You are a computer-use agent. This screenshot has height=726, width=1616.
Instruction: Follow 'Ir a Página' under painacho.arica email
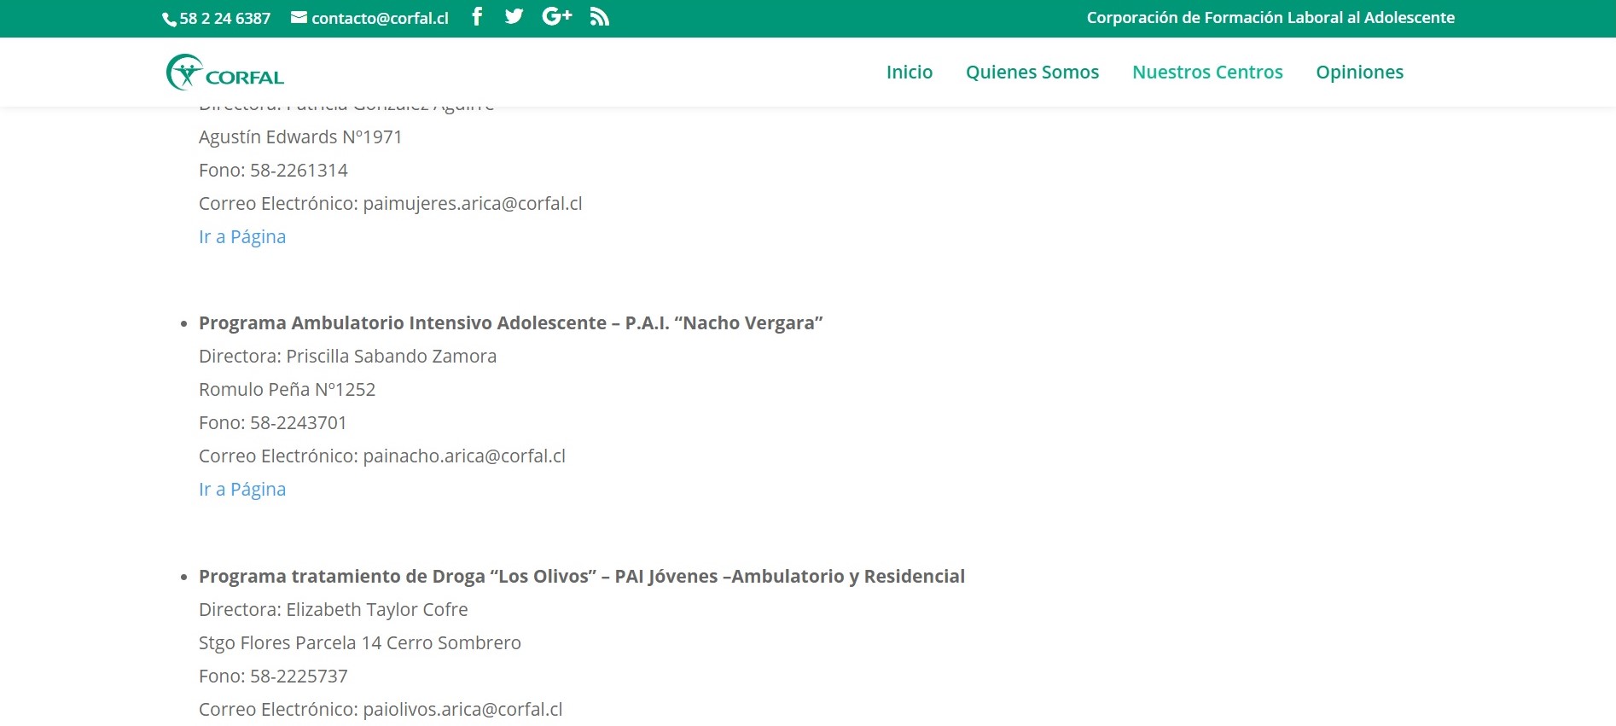pyautogui.click(x=242, y=490)
